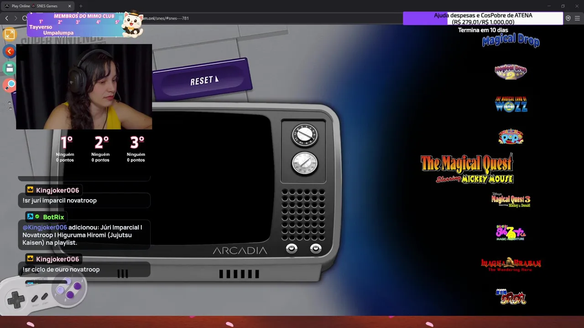The height and width of the screenshot is (328, 584).
Task: Select the Play Online SNES Games tab
Action: [x=37, y=6]
